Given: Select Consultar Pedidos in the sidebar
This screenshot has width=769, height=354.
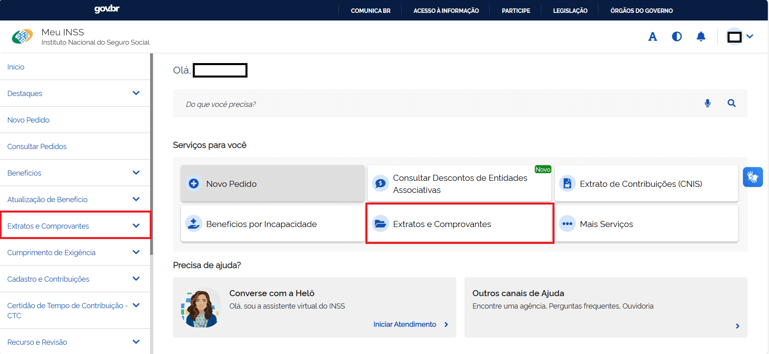Looking at the screenshot, I should 37,147.
